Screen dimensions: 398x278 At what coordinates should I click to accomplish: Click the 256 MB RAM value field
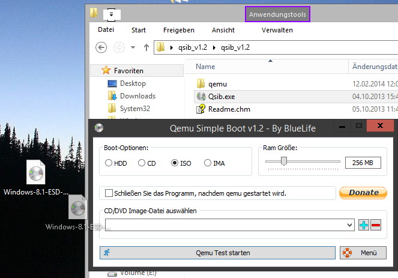click(x=363, y=163)
